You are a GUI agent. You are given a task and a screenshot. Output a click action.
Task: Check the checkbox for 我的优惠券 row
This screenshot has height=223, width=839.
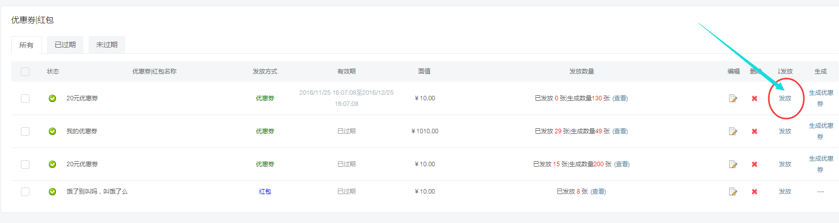click(25, 131)
